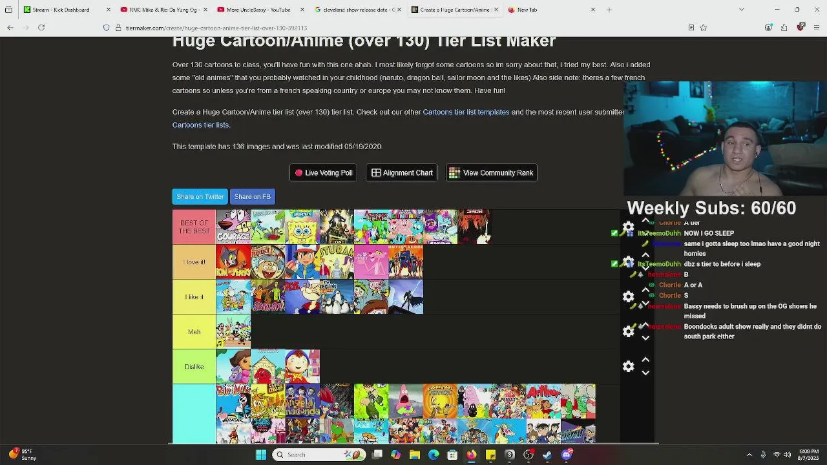Select the Looney Tunes thumbnail in Meh

(x=233, y=331)
